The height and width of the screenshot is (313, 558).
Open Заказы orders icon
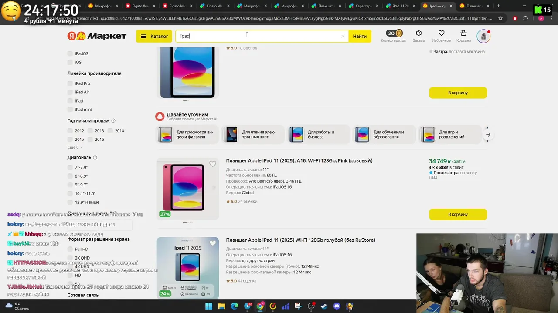coord(418,36)
